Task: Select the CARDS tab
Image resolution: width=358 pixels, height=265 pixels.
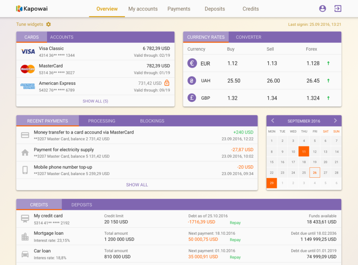Action: (x=31, y=37)
